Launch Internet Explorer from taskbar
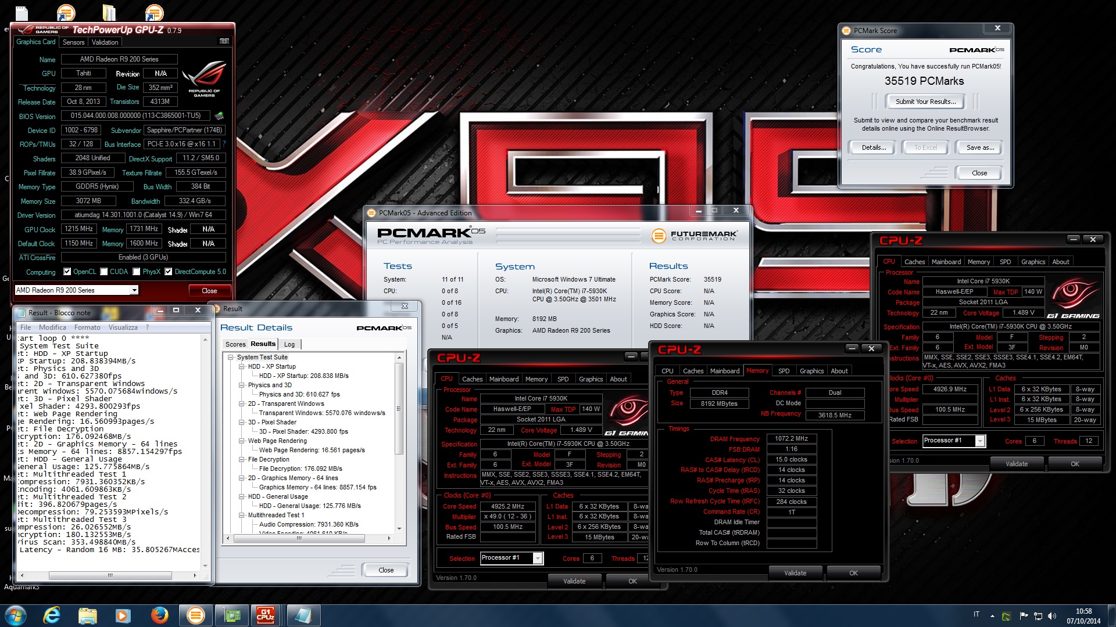 [52, 615]
